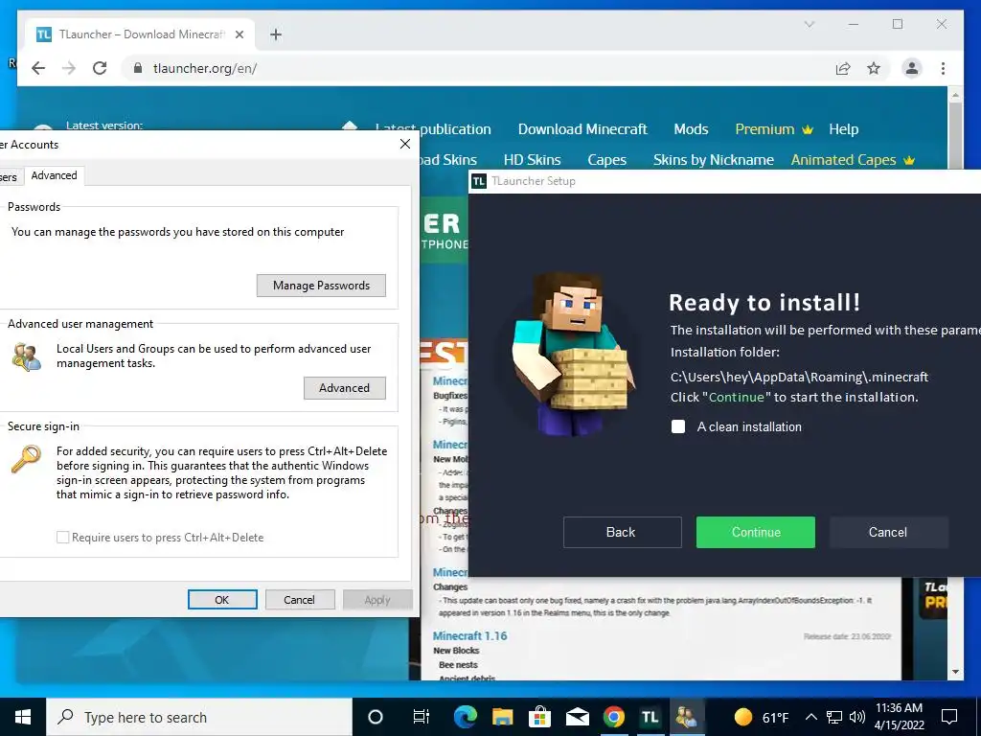
Task: Click the Back button in TLauncher Setup
Action: coord(622,532)
